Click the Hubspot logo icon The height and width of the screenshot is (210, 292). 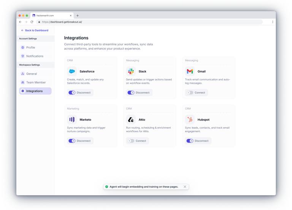pyautogui.click(x=190, y=119)
